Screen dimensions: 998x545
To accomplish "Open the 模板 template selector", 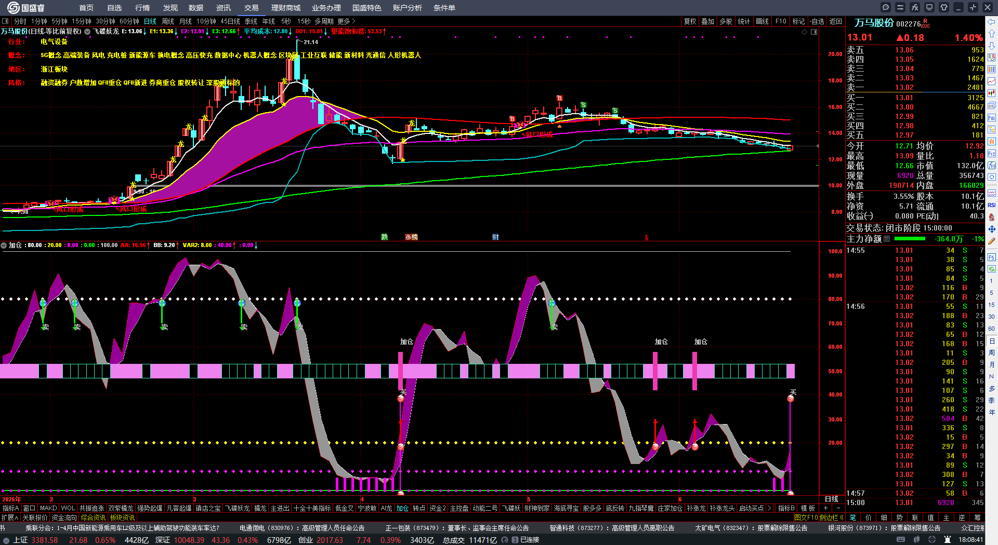I will [x=808, y=508].
